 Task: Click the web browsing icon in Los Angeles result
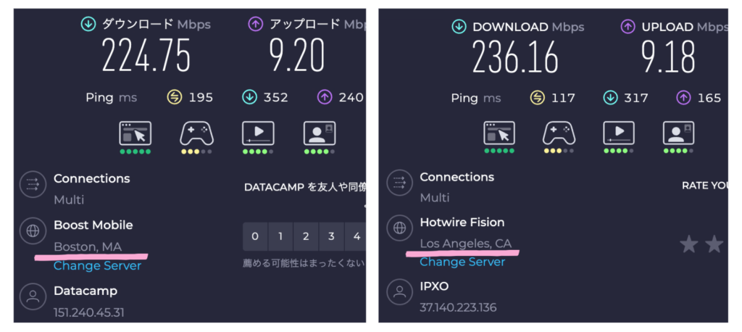pyautogui.click(x=499, y=133)
